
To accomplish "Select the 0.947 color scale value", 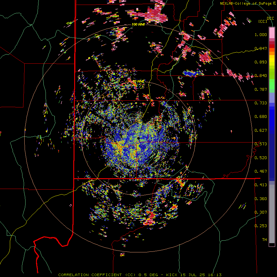I will tap(261, 48).
